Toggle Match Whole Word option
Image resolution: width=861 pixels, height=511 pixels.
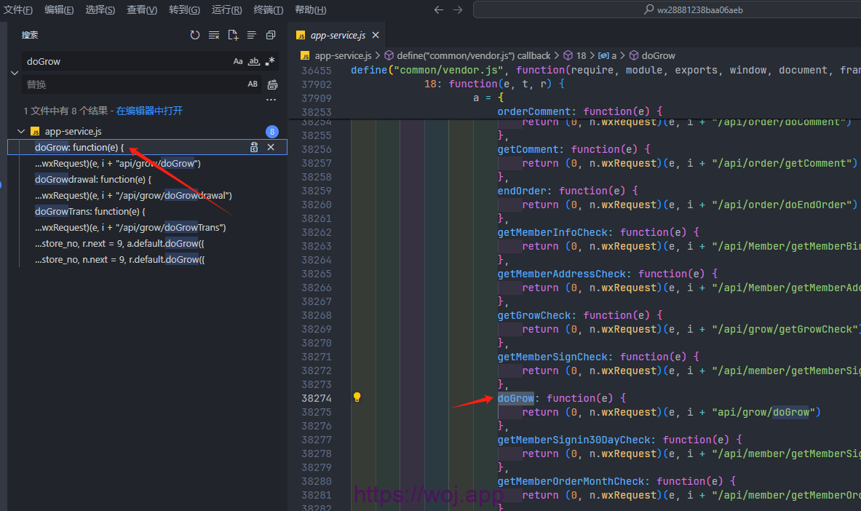254,62
